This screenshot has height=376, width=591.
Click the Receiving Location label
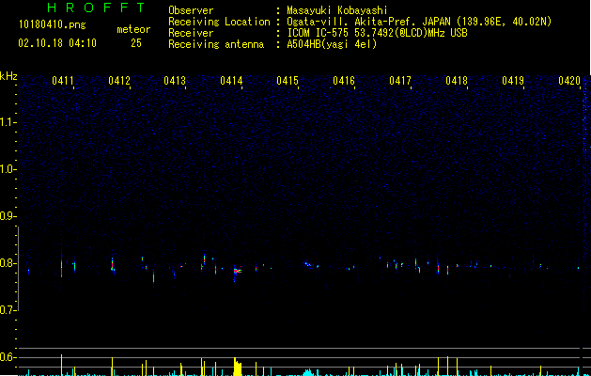click(219, 22)
